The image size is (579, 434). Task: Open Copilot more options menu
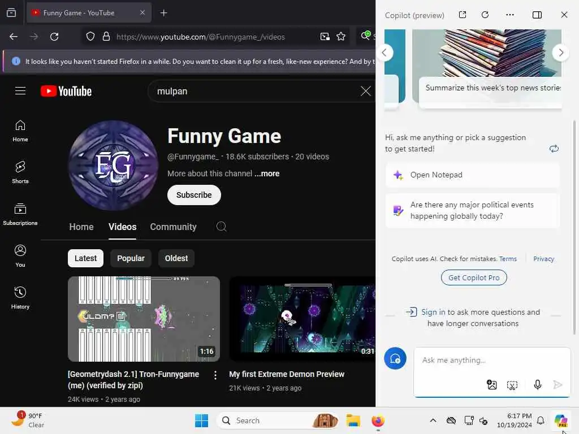pyautogui.click(x=510, y=15)
